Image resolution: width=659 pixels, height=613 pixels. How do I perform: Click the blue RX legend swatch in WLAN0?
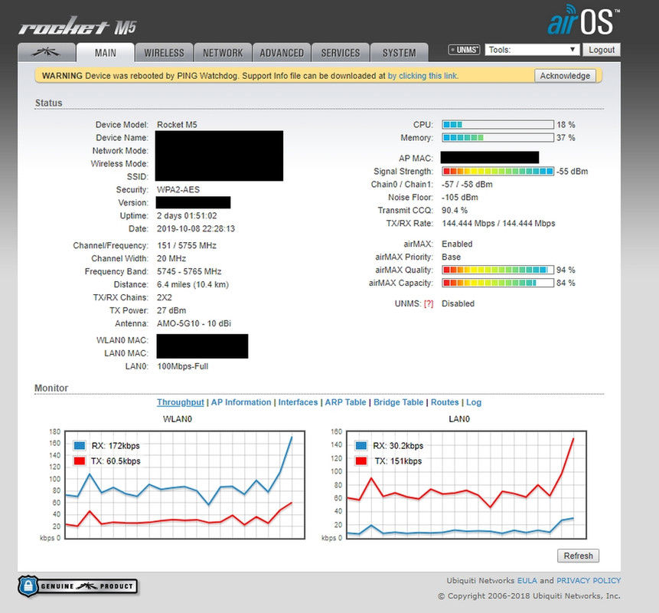click(80, 445)
